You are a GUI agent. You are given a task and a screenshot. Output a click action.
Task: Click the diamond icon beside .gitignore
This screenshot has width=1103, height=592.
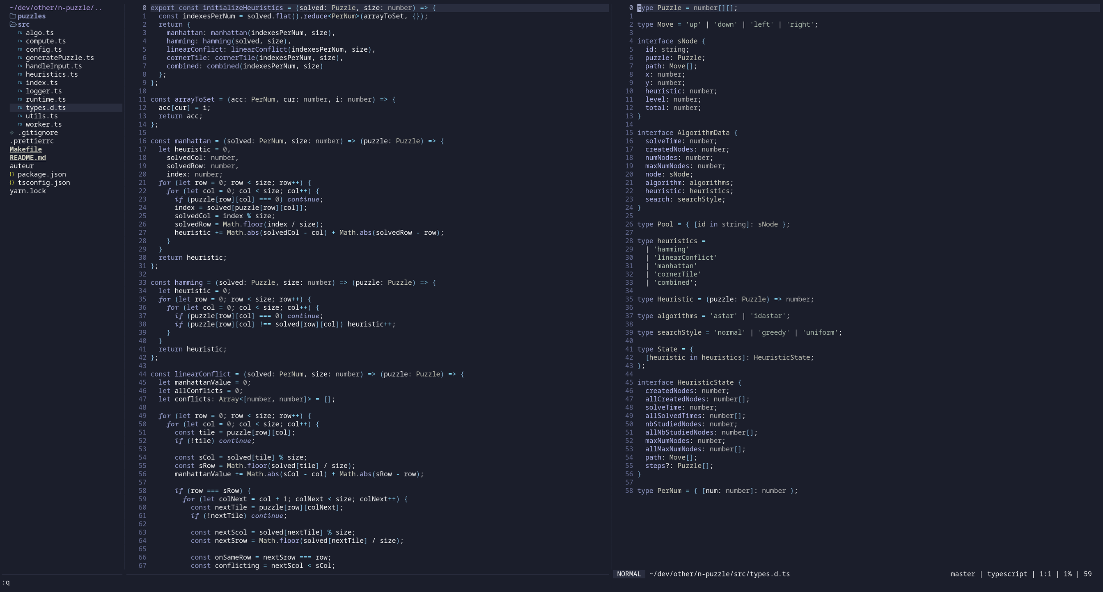click(x=12, y=133)
